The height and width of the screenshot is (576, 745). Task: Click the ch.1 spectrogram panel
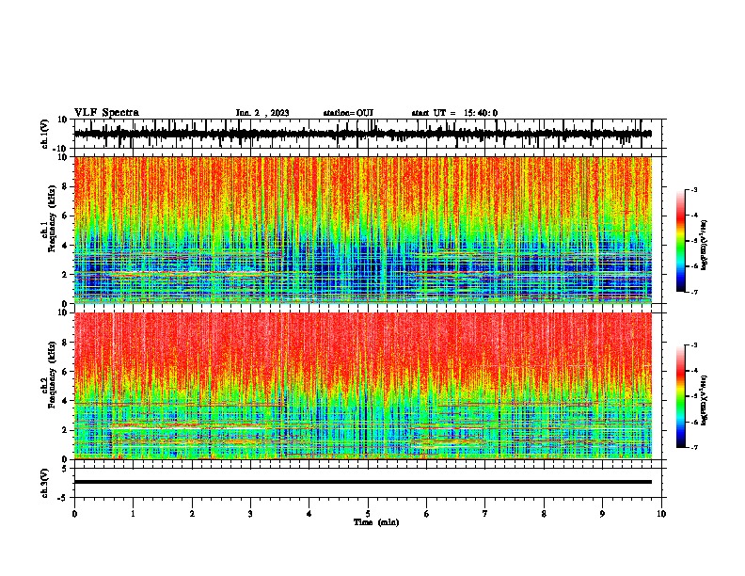[363, 230]
